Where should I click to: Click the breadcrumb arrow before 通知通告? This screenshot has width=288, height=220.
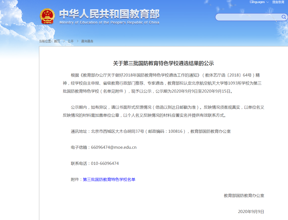tap(78, 41)
